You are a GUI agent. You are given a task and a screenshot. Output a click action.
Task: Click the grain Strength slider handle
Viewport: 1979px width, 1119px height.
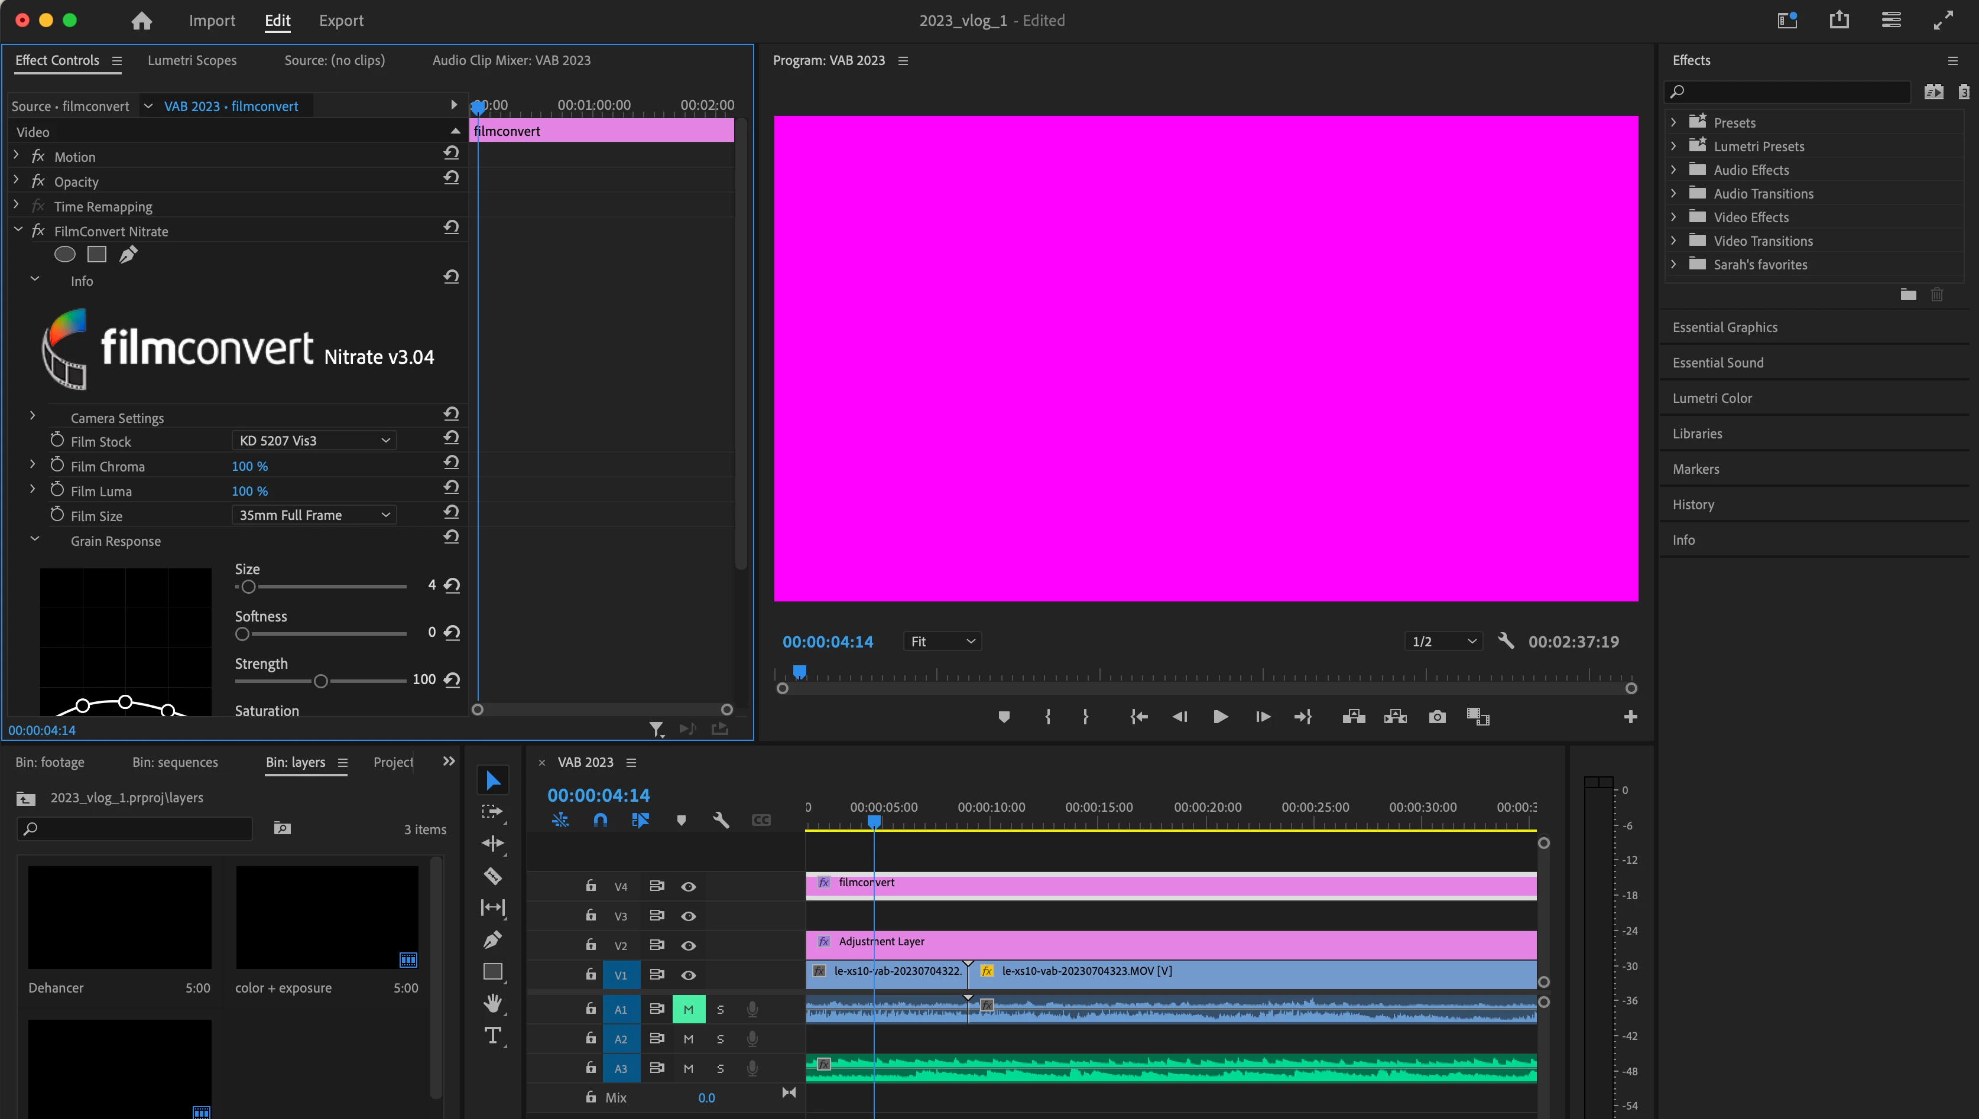[320, 681]
